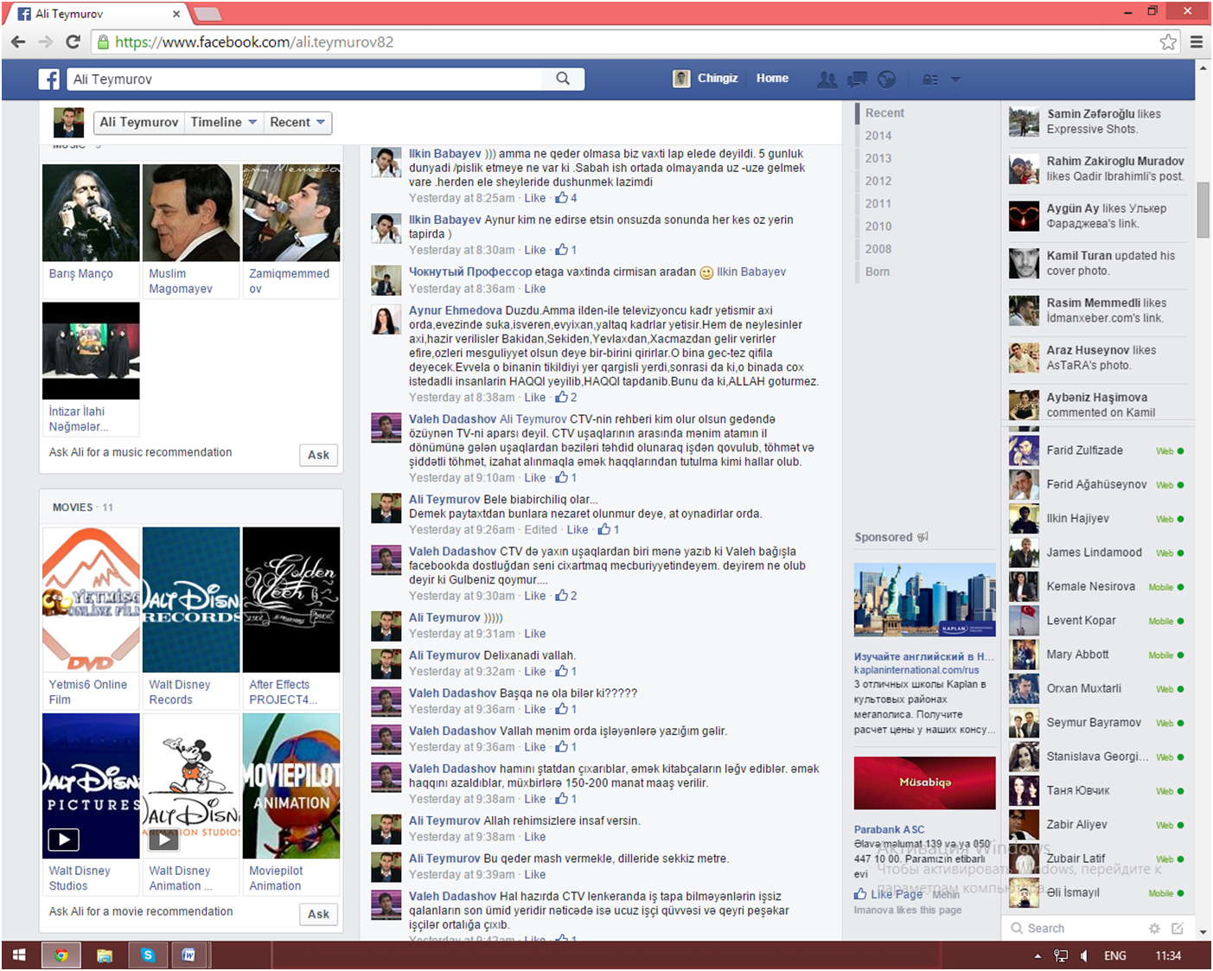Screen dimensions: 1213x971
Task: Click the Walt Disney Studios thumbnail
Action: (91, 786)
